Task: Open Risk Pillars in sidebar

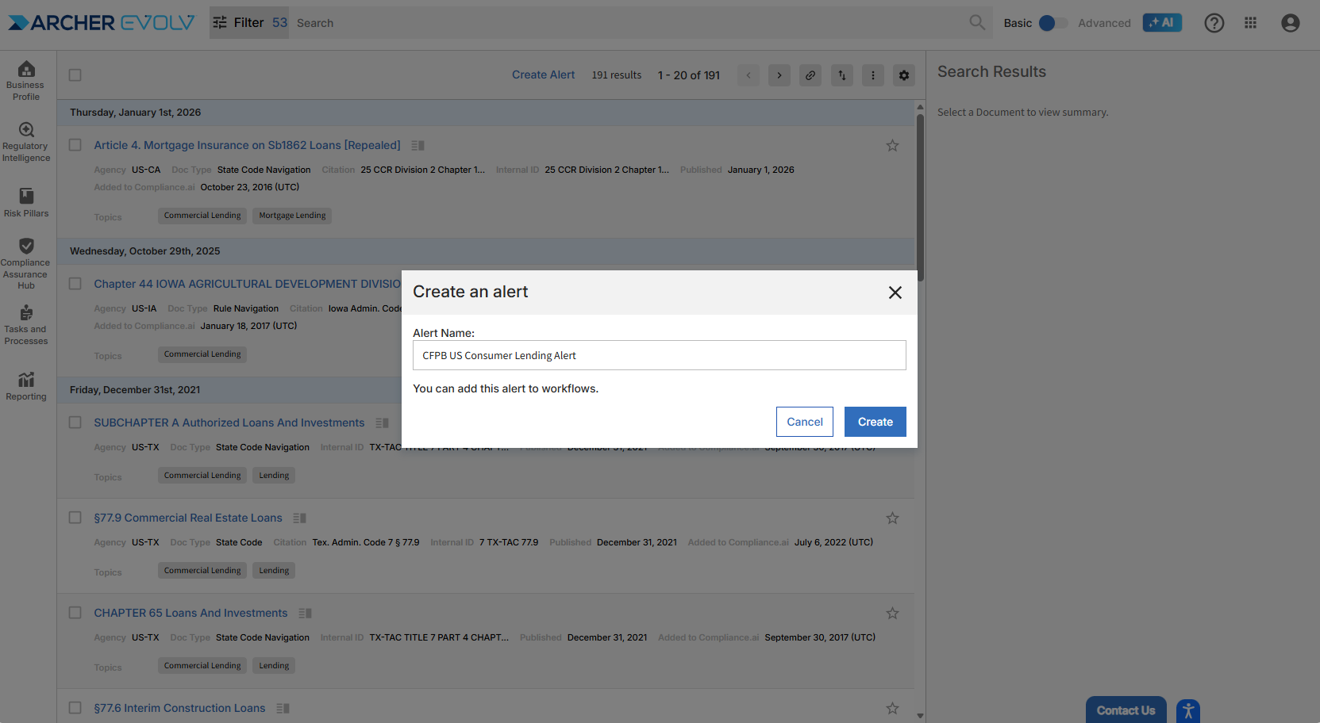Action: tap(26, 202)
